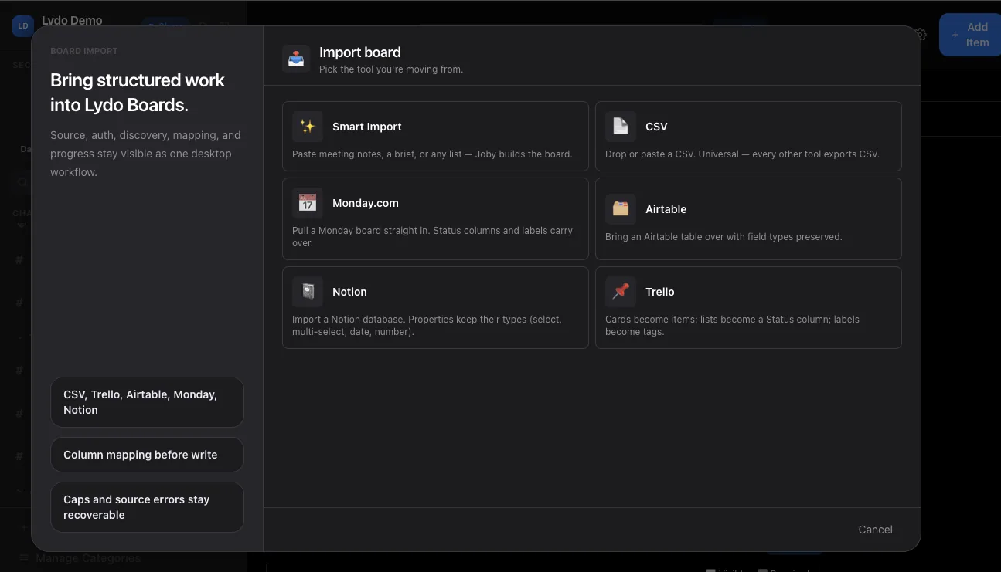Click 'Paste meeting notes, a brief' description

click(x=432, y=154)
